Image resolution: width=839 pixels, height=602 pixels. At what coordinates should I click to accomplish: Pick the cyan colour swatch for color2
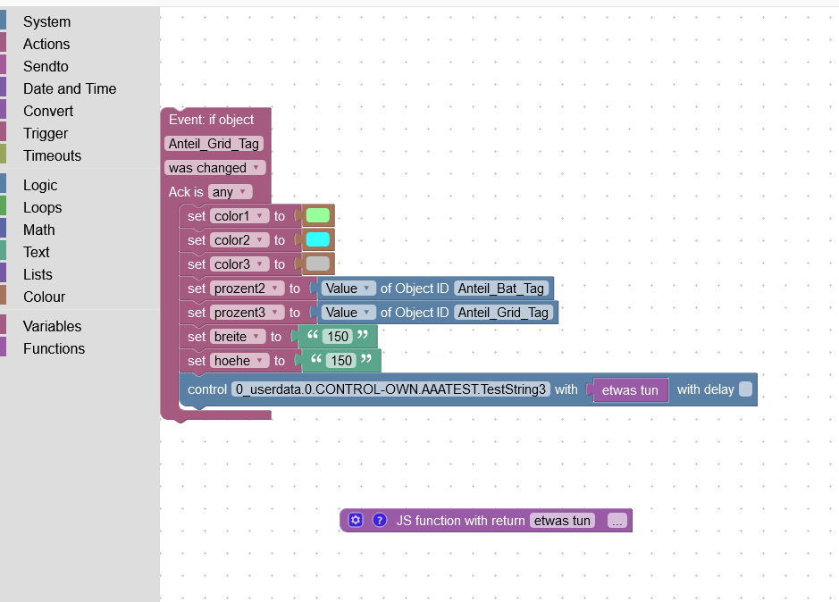coord(318,239)
